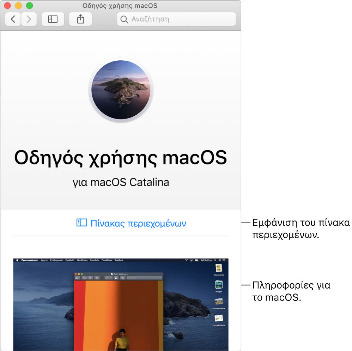The image size is (352, 351).
Task: Click the back navigation arrow
Action: 13,19
